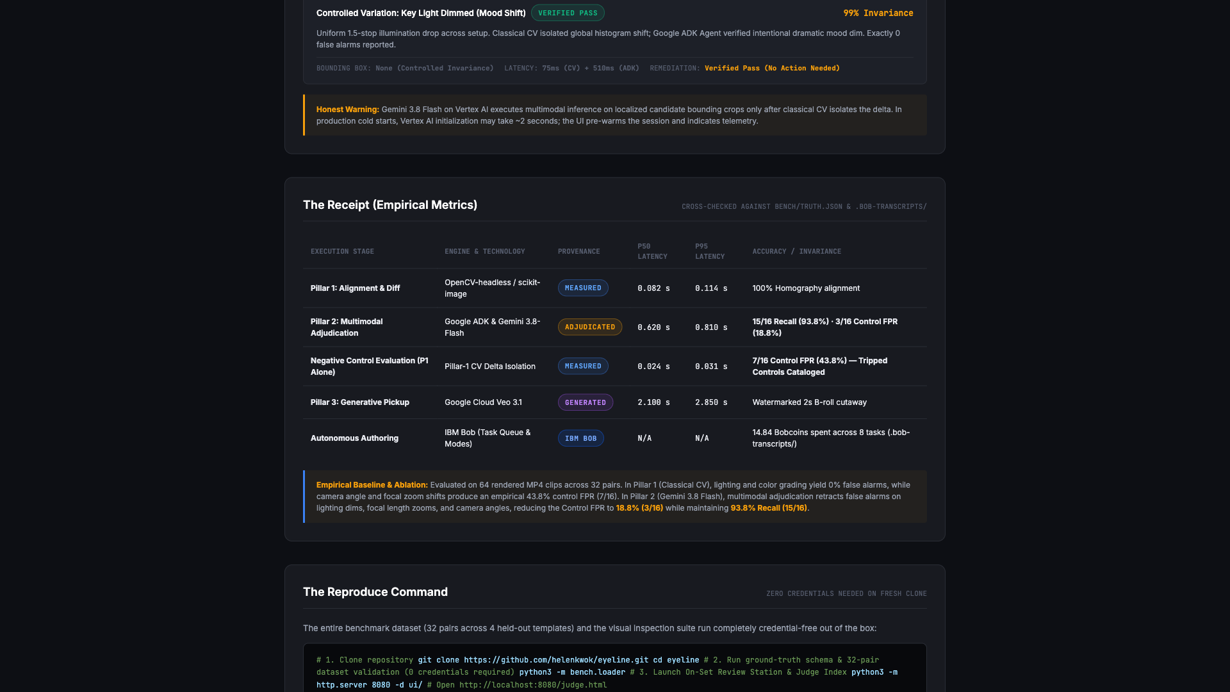Open the localhost:8080/judge.html link
This screenshot has width=1230, height=692.
click(533, 685)
